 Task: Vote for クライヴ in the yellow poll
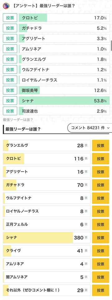click(x=100, y=251)
